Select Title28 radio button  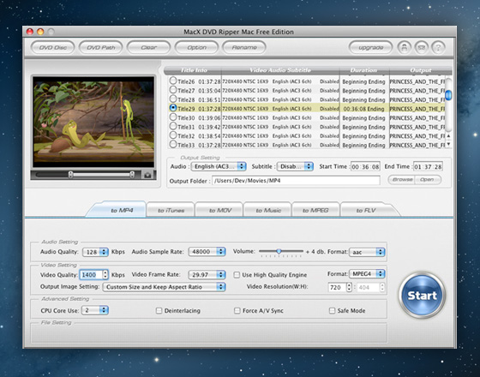pos(173,99)
